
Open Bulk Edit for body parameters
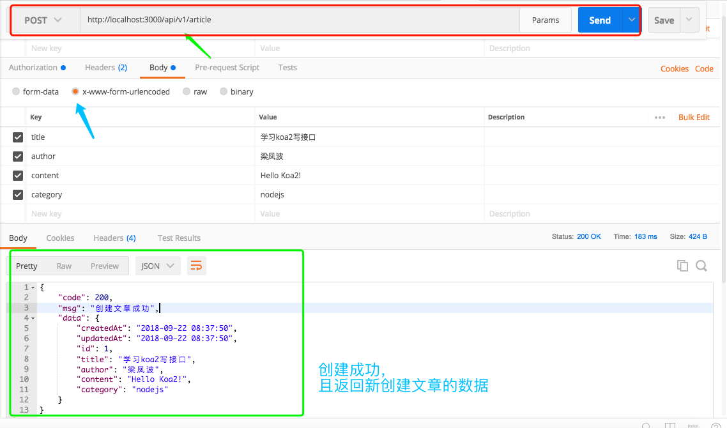[x=694, y=118]
